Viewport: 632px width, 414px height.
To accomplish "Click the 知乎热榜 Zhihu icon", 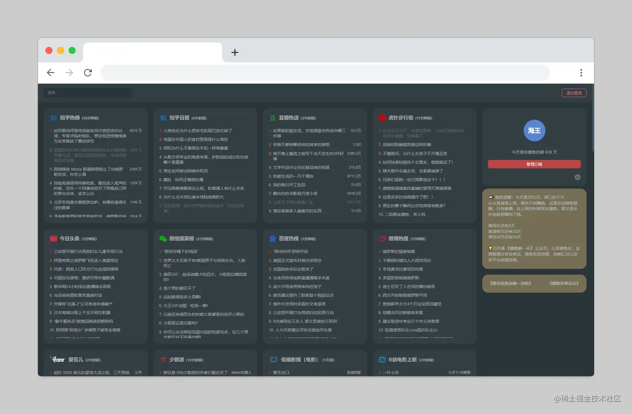I will 54,118.
